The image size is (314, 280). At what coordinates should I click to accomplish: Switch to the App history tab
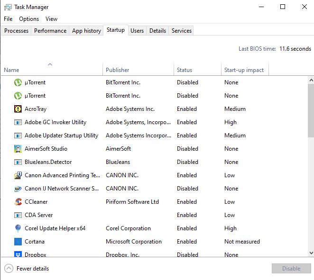pos(86,31)
